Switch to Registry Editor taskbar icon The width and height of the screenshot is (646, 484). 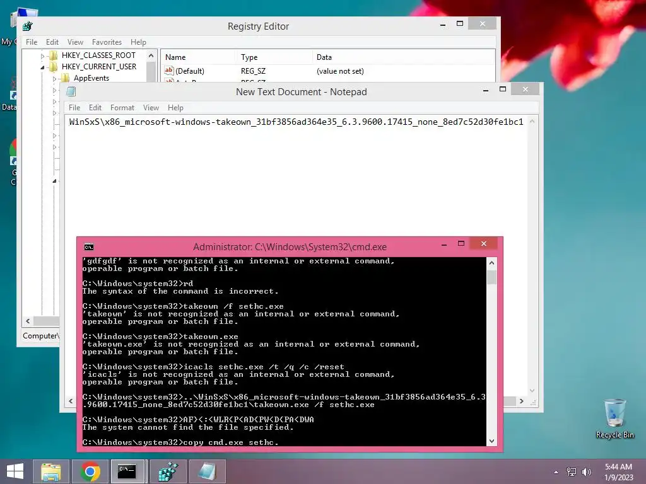[168, 471]
